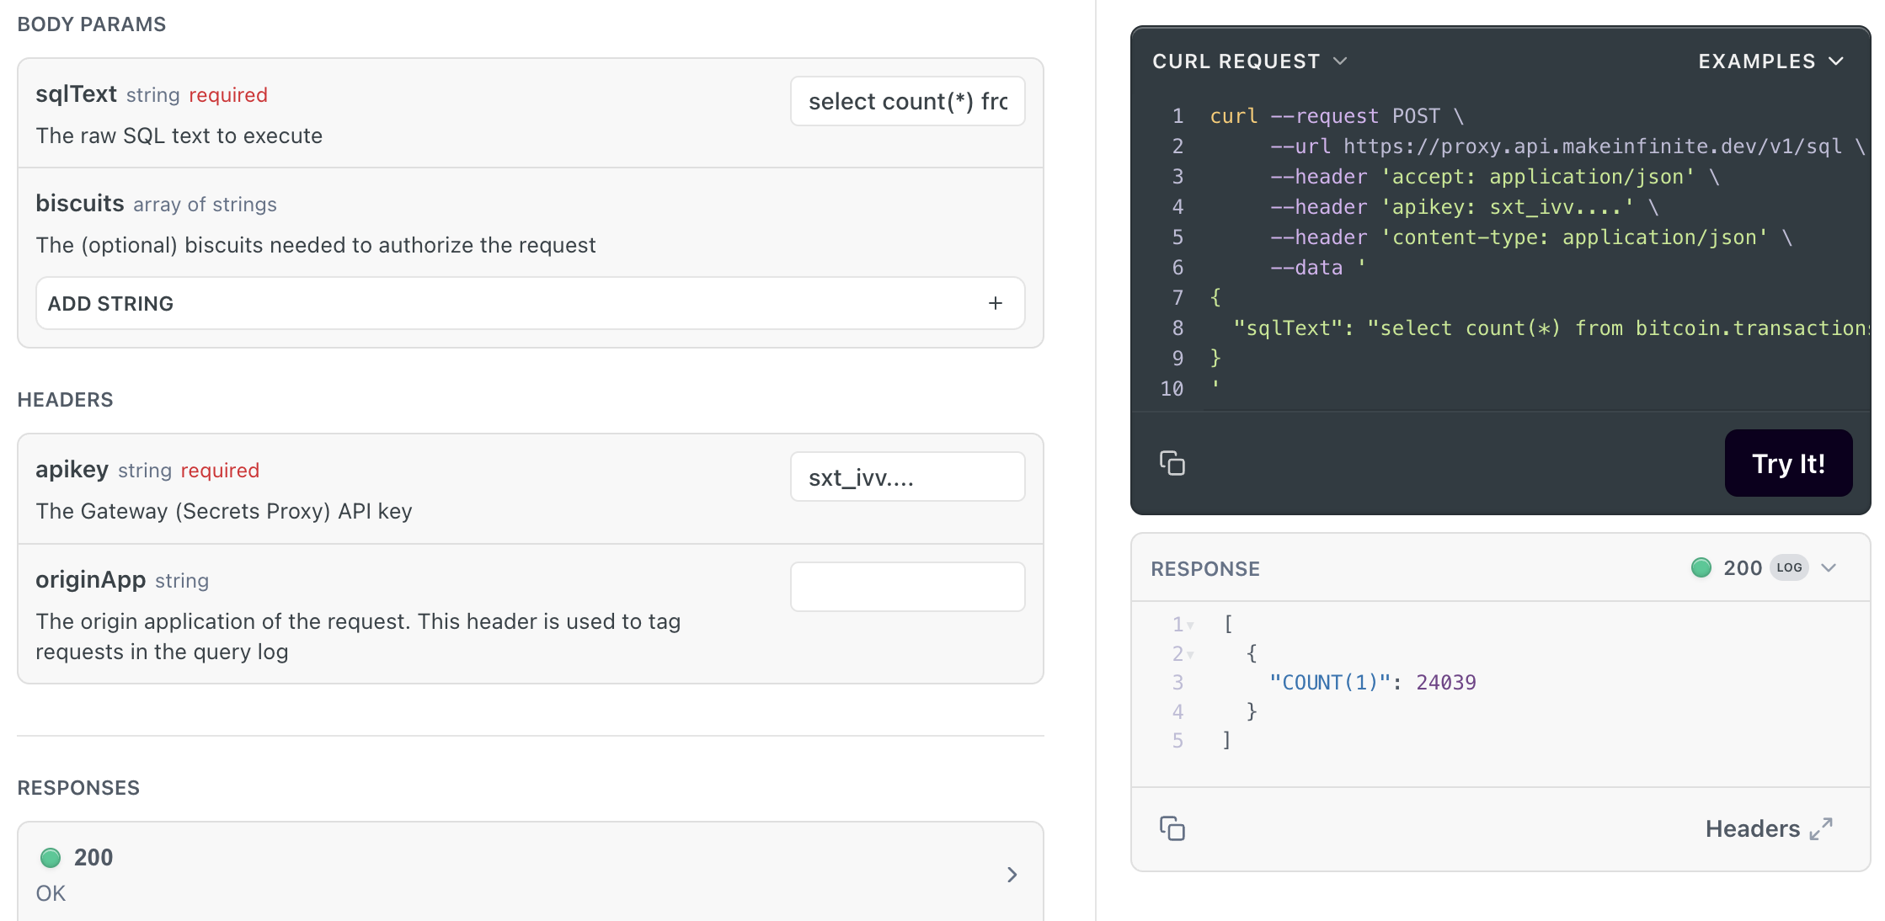Screen dimensions: 1885x921
Task: Expand the 200 LOG response history chevron
Action: (1829, 567)
